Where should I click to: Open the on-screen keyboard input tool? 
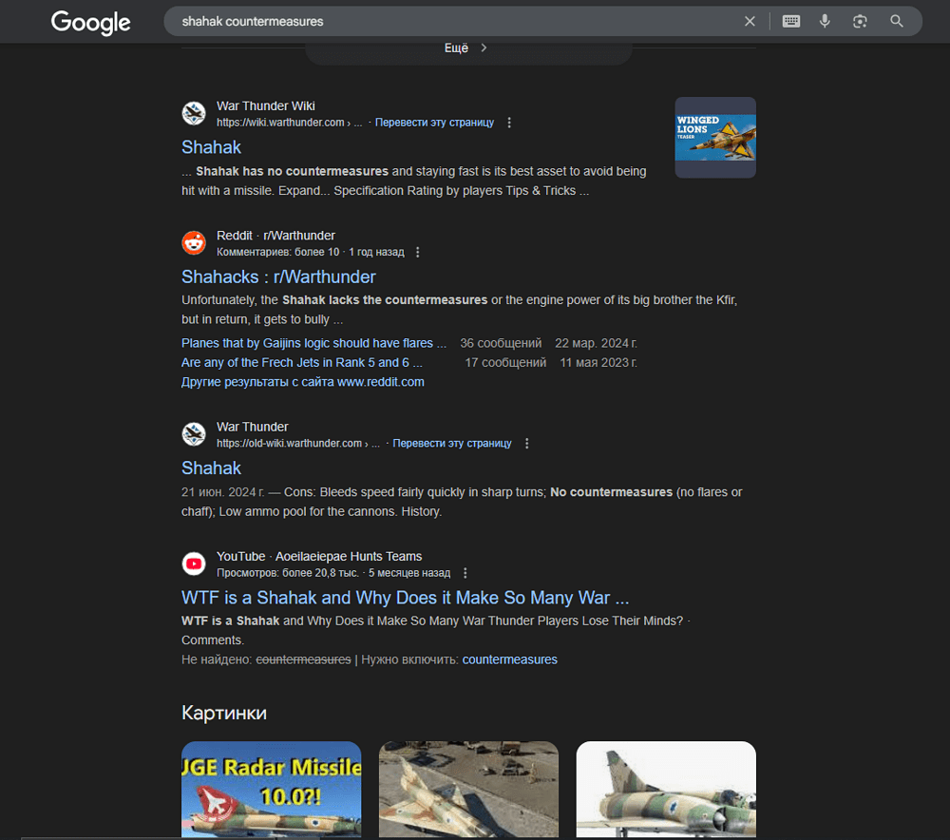point(790,21)
